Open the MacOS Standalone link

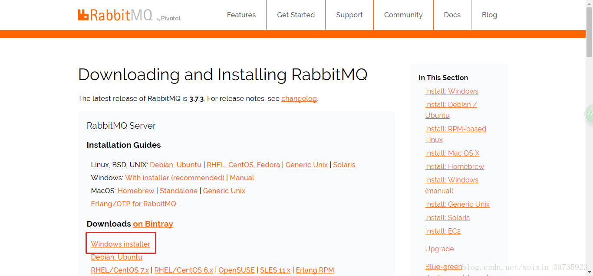[x=178, y=191]
